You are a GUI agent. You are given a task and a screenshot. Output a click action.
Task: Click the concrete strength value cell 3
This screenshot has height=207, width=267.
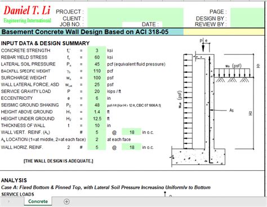click(x=97, y=50)
